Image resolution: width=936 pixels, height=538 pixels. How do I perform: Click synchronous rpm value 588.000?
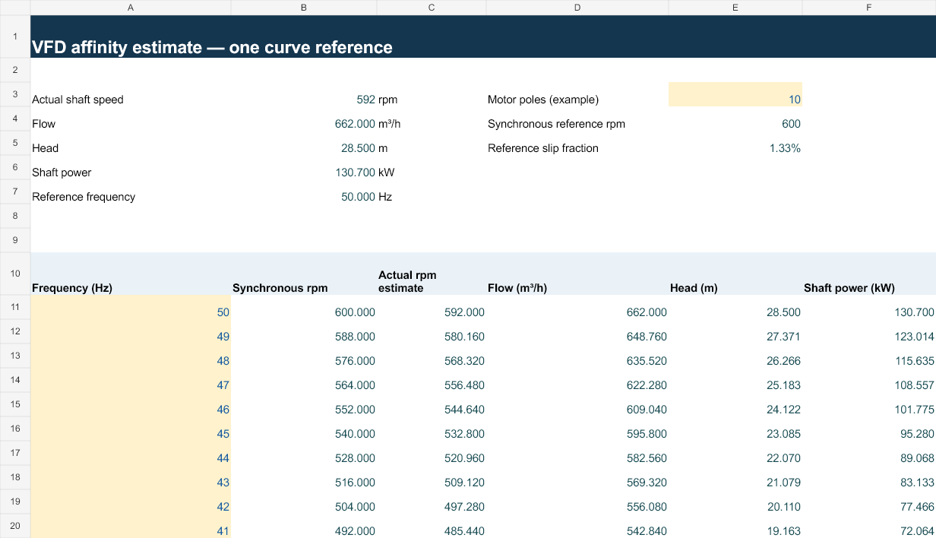(x=304, y=331)
